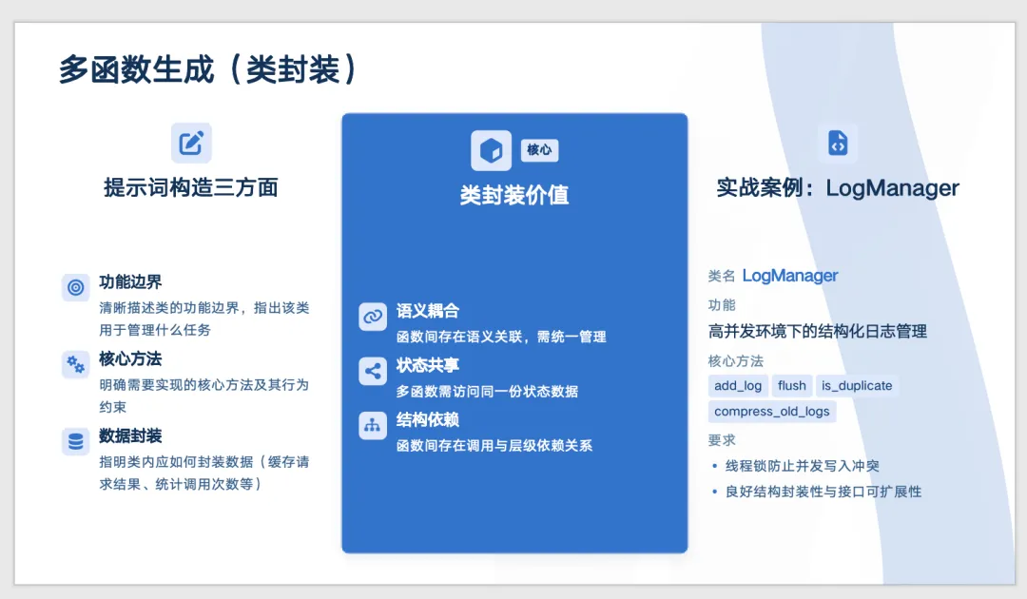Click the hierarchy icon beside 结构依赖
The width and height of the screenshot is (1027, 599).
(373, 426)
